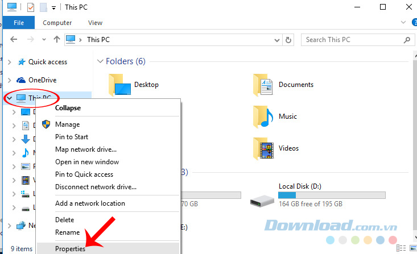Expand the Quick access tree node
The height and width of the screenshot is (254, 417).
coord(10,62)
